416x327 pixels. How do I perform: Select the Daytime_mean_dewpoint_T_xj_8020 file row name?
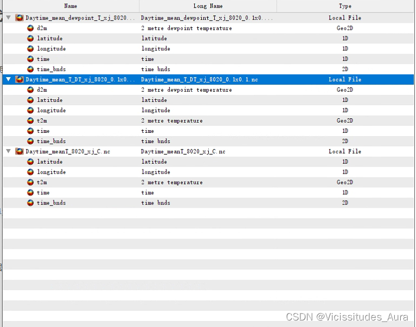80,18
